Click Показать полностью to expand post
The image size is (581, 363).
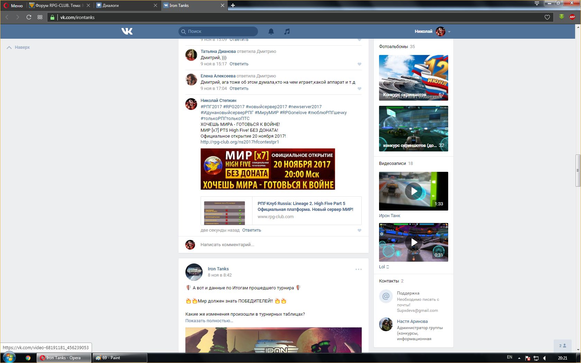click(x=209, y=321)
